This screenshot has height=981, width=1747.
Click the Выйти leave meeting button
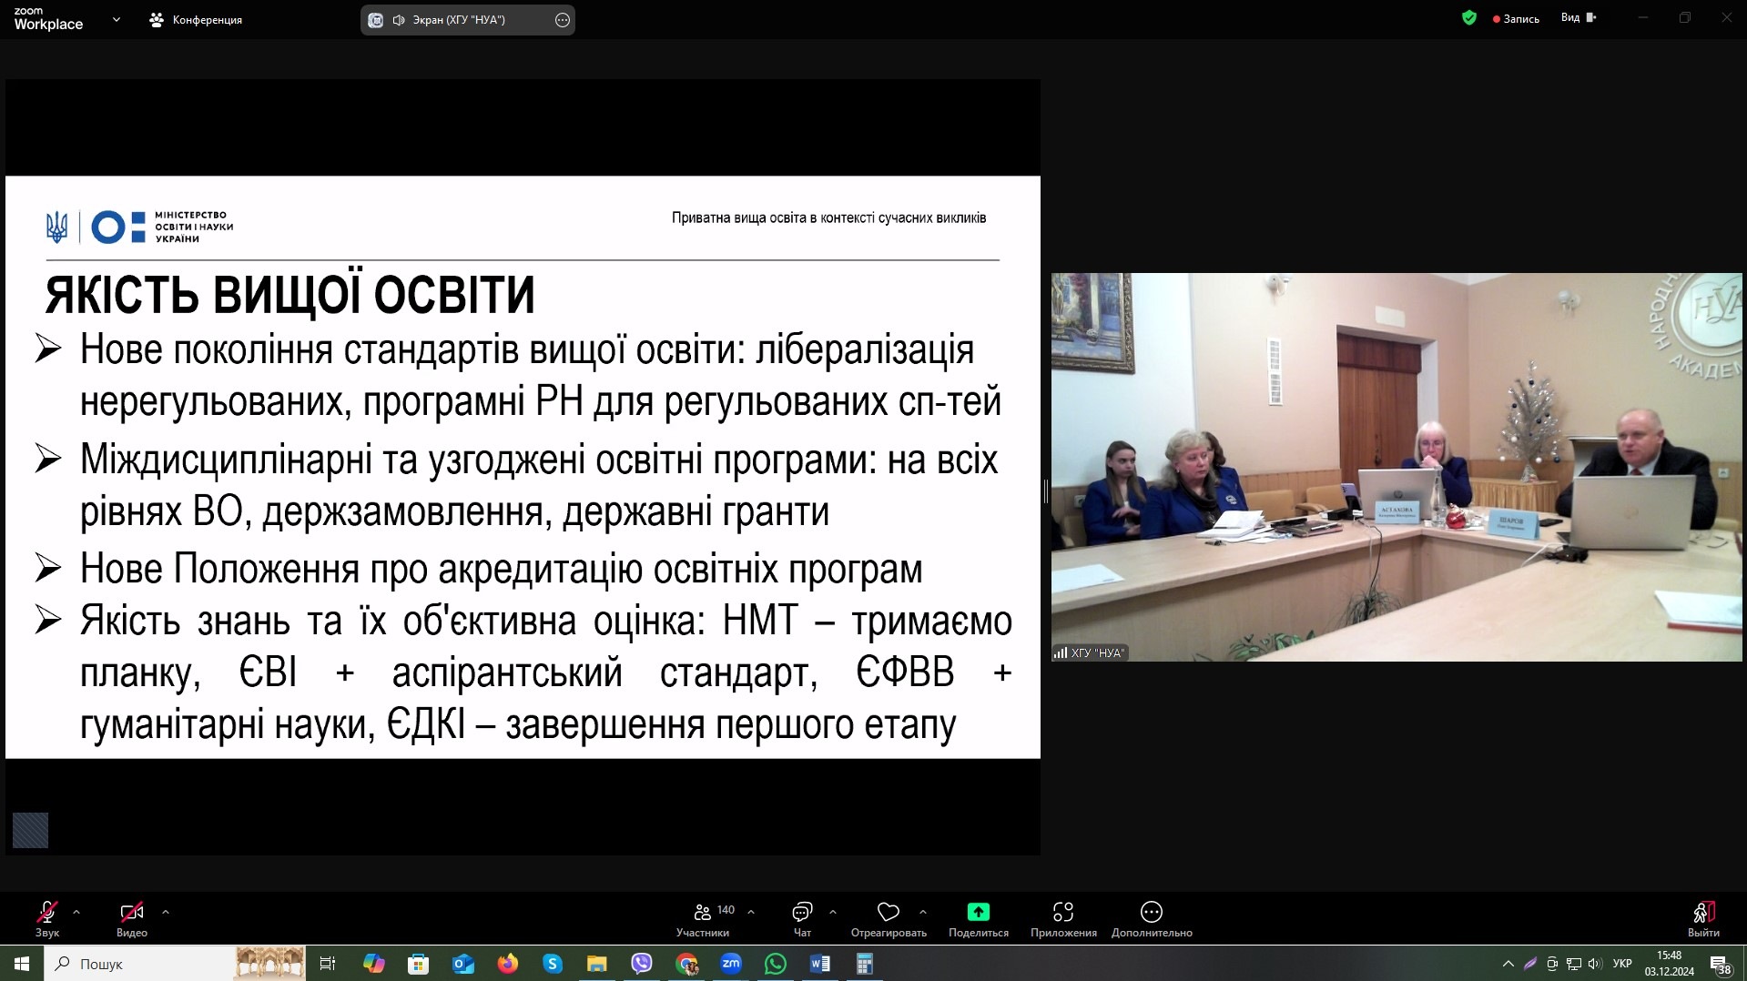point(1702,917)
